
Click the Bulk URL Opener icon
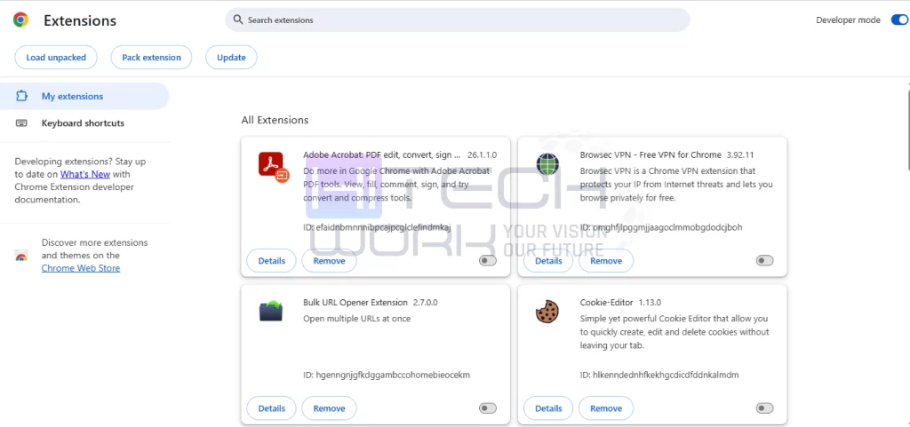click(270, 312)
